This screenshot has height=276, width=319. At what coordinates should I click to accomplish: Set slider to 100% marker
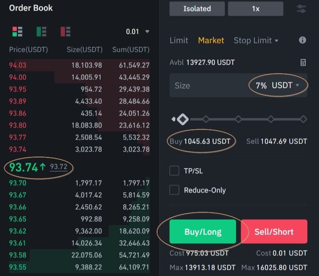point(303,119)
